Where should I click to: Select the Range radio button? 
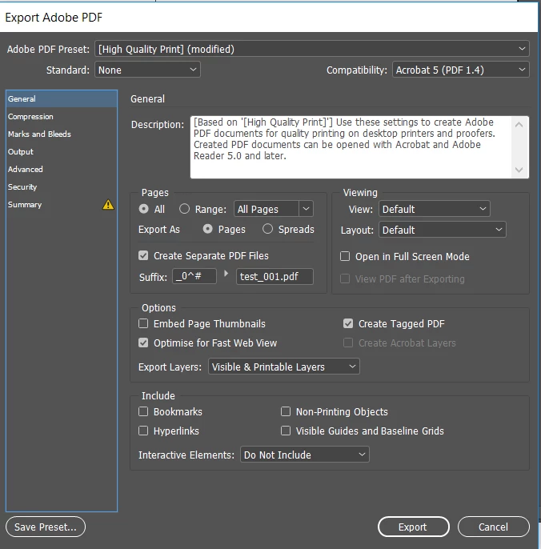184,209
